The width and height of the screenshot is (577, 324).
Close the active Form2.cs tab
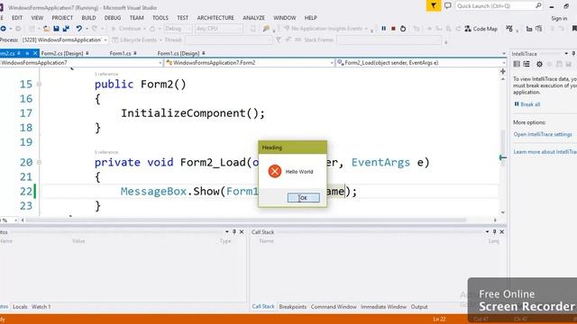tap(35, 53)
